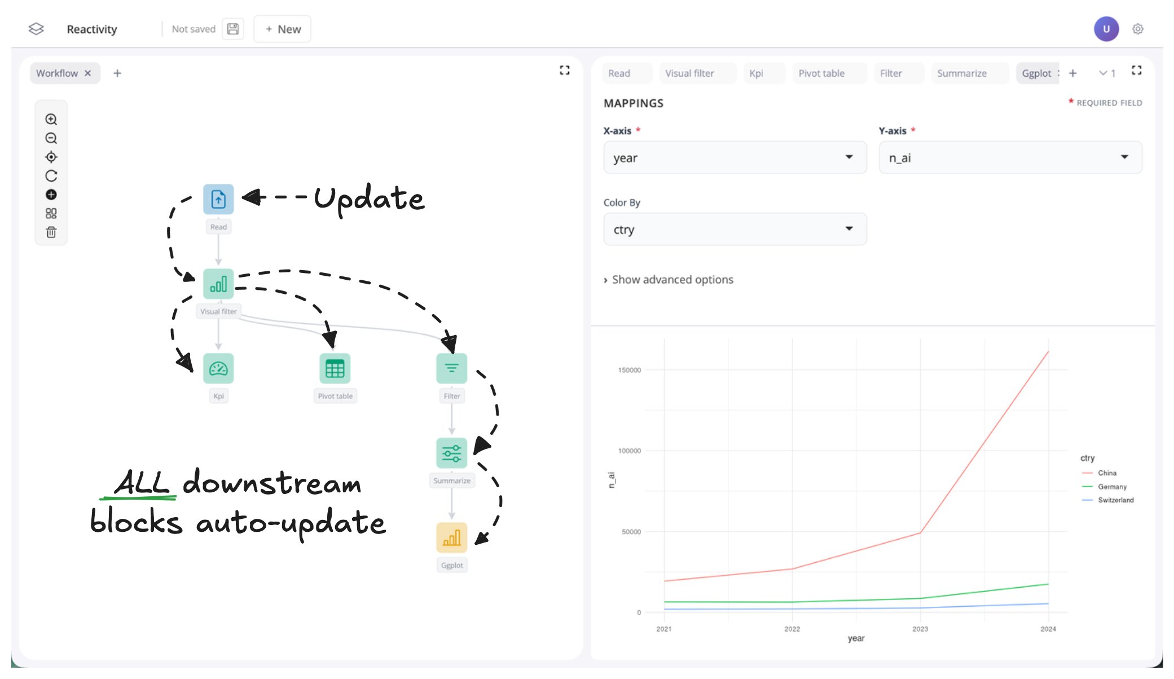
Task: Expand Show advanced options
Action: [669, 280]
